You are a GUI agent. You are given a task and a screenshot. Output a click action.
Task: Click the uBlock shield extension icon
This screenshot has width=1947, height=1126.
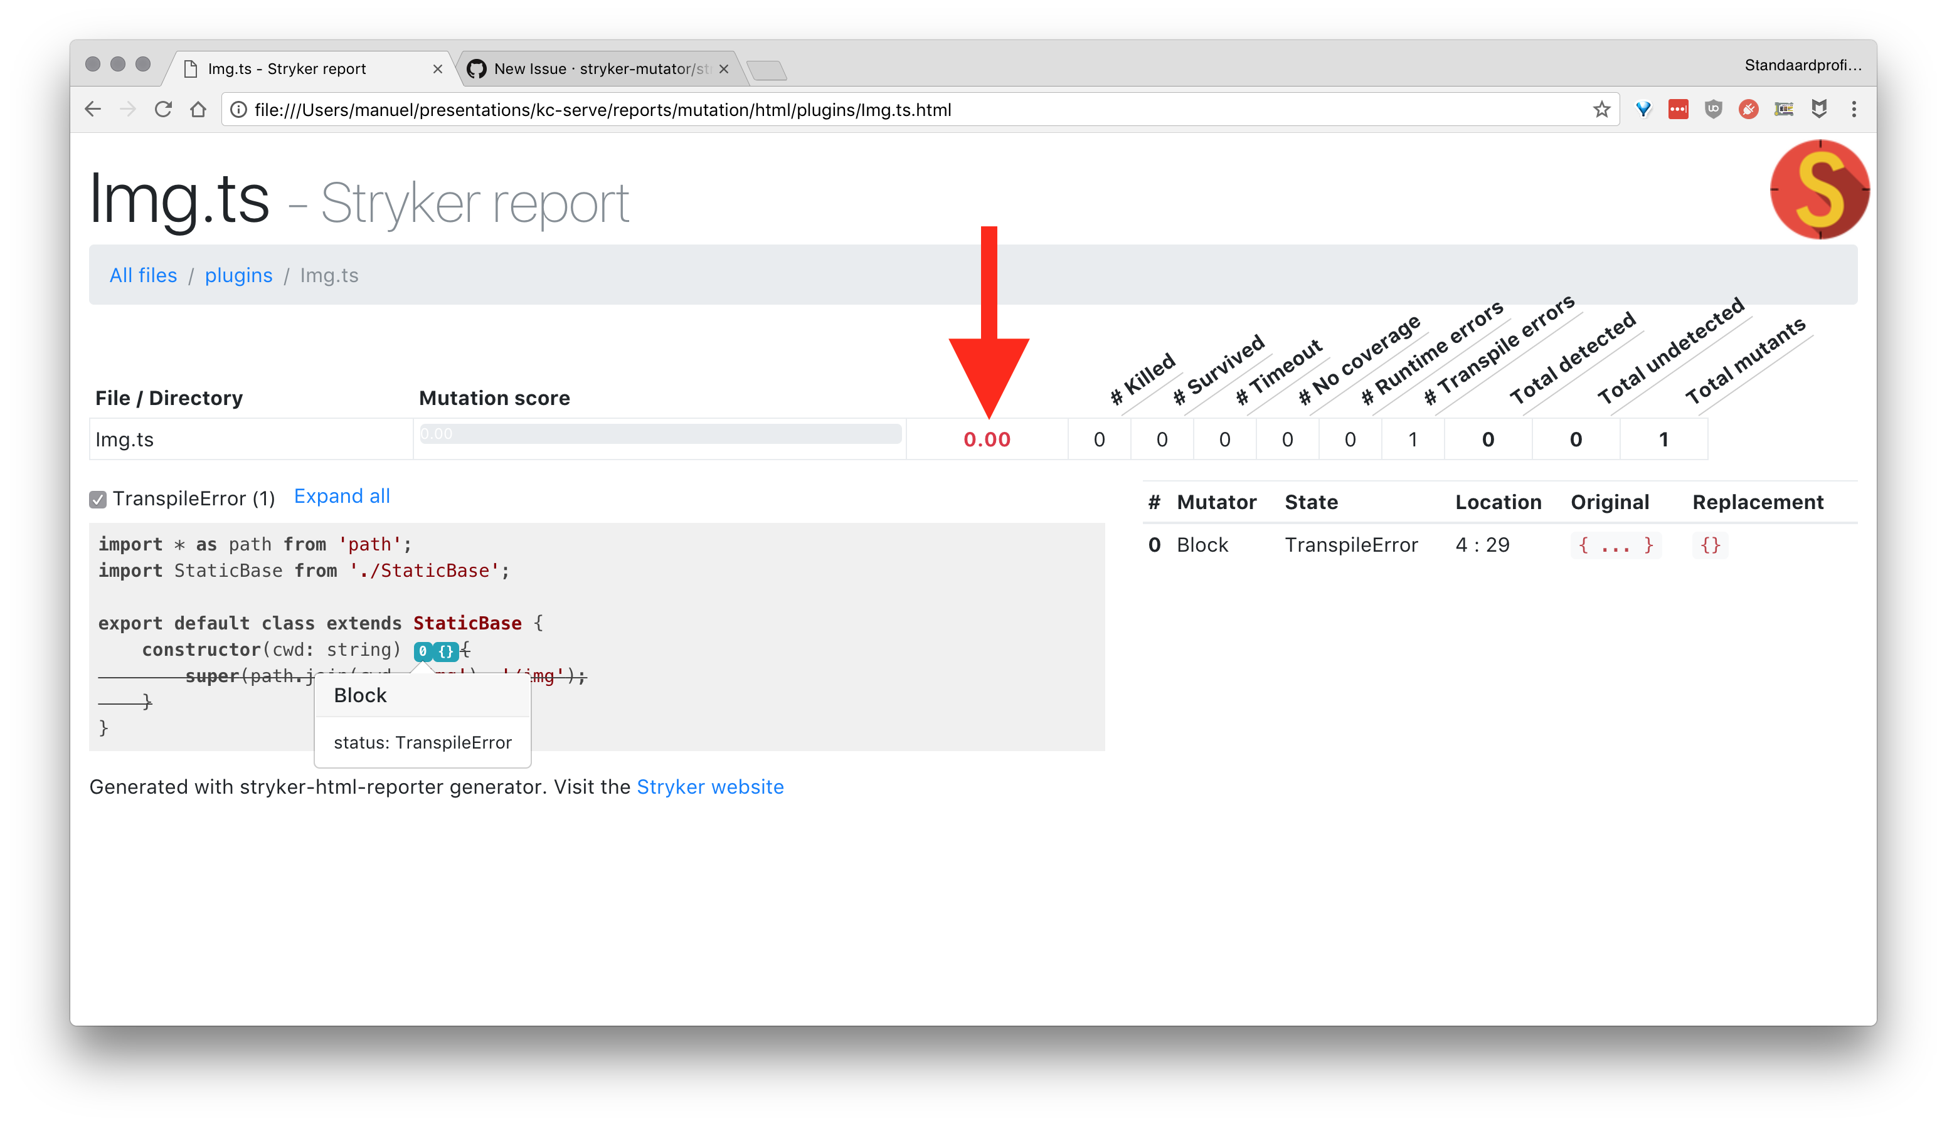(x=1713, y=110)
